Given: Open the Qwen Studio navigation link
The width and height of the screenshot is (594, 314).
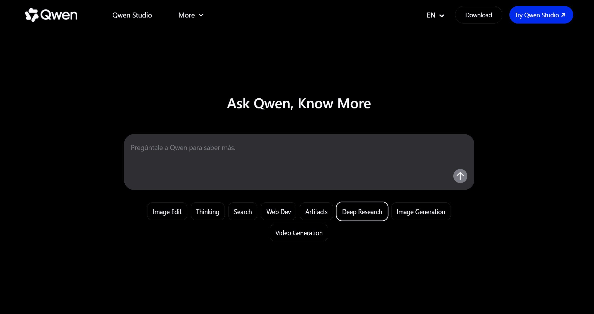Looking at the screenshot, I should tap(132, 15).
